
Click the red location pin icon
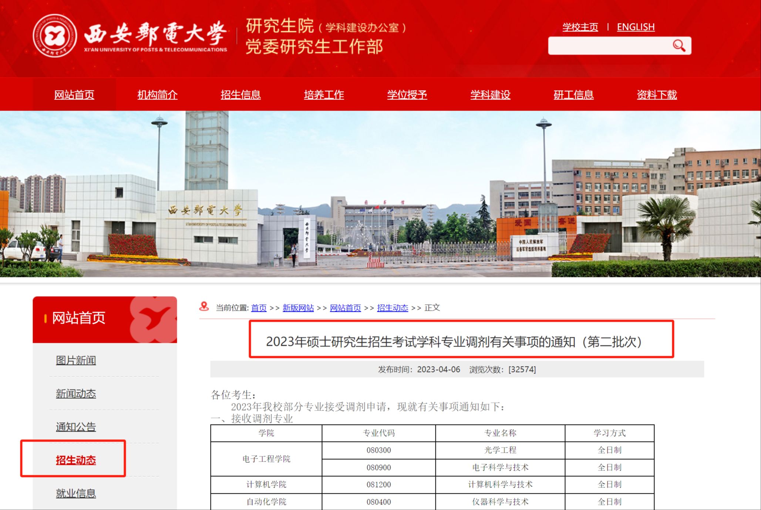[204, 307]
